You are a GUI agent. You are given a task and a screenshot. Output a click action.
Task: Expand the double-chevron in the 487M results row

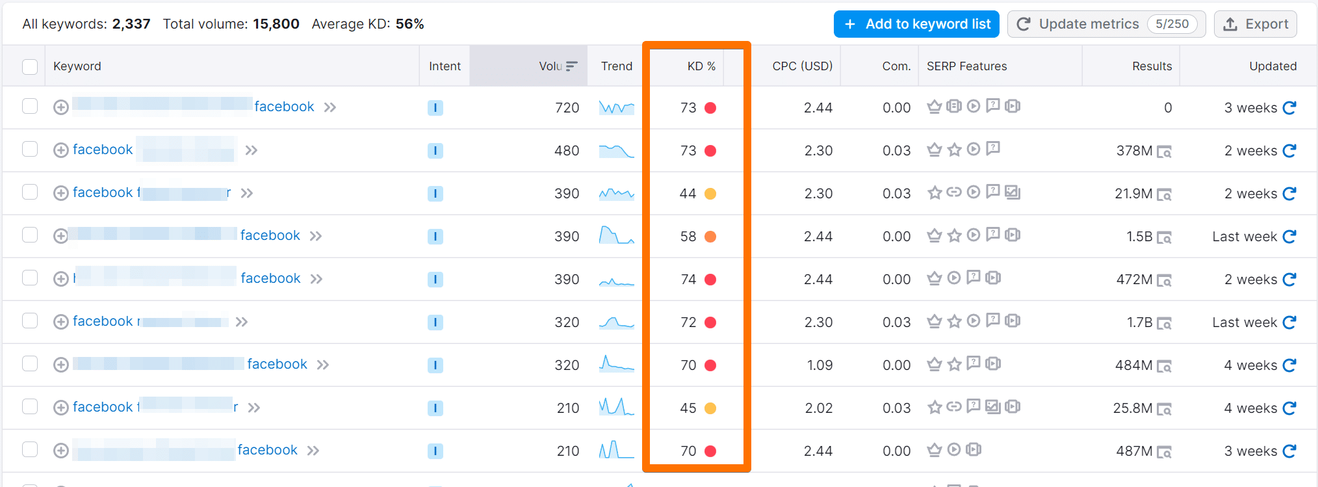tap(313, 451)
